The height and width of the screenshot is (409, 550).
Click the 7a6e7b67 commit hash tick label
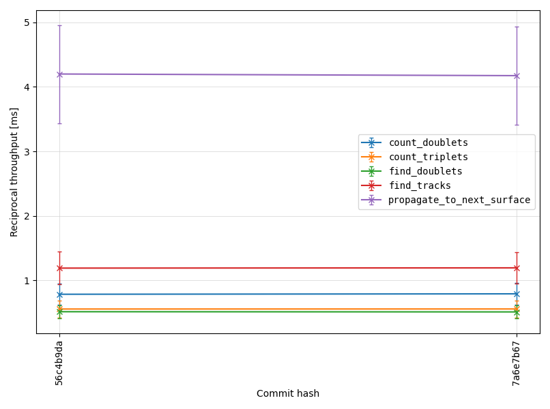point(516,363)
